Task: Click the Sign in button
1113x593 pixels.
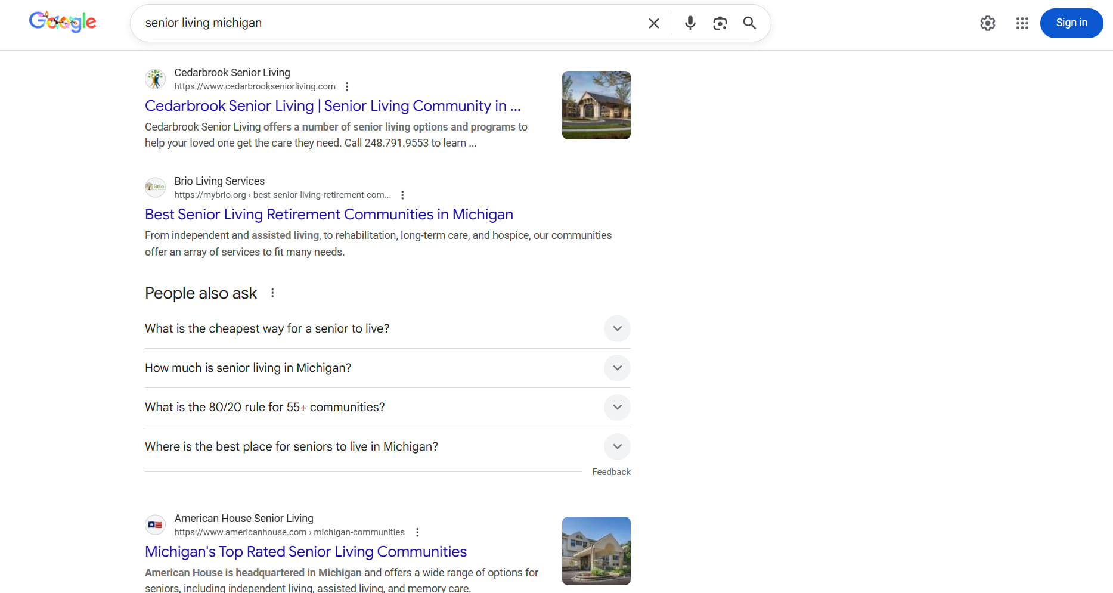Action: coord(1071,23)
